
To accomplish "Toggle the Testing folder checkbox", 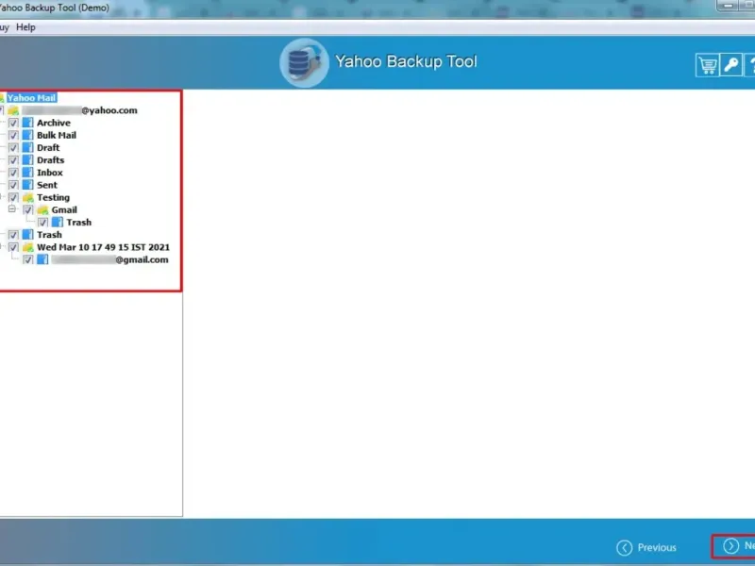I will [13, 198].
